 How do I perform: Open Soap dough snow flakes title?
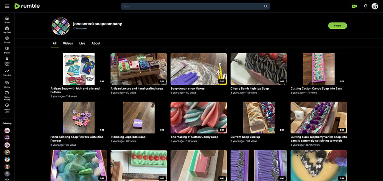(188, 89)
